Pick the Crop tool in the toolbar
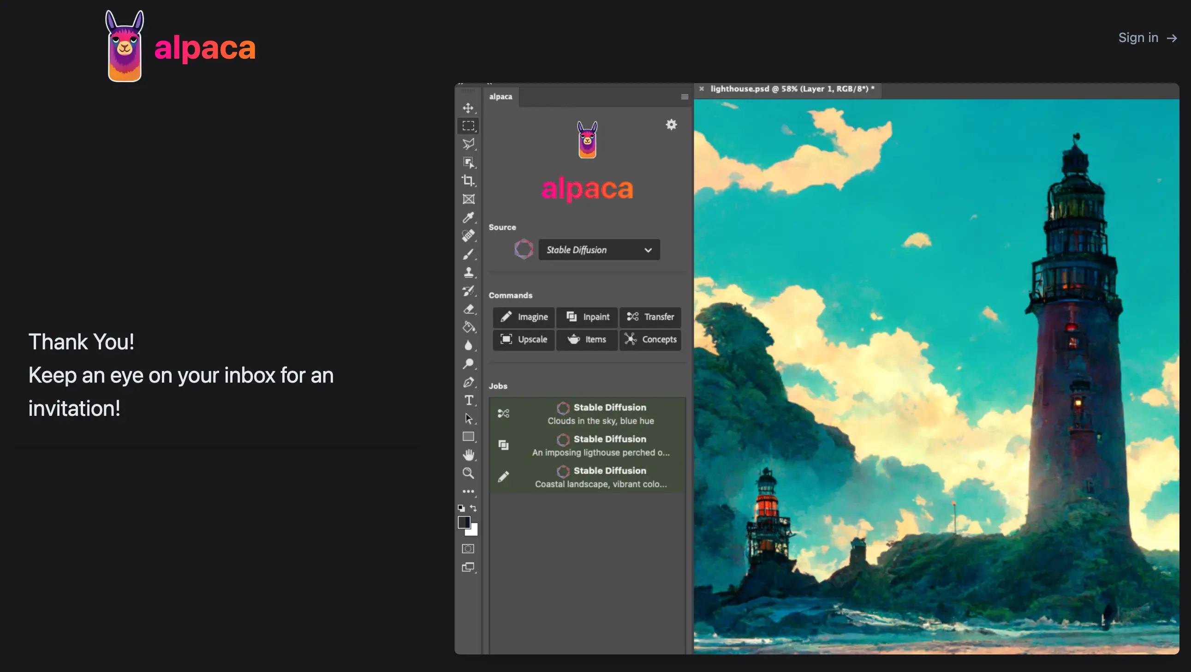This screenshot has width=1191, height=672. [x=468, y=180]
